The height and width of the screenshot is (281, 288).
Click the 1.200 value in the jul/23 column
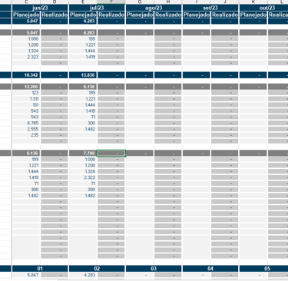(x=83, y=166)
